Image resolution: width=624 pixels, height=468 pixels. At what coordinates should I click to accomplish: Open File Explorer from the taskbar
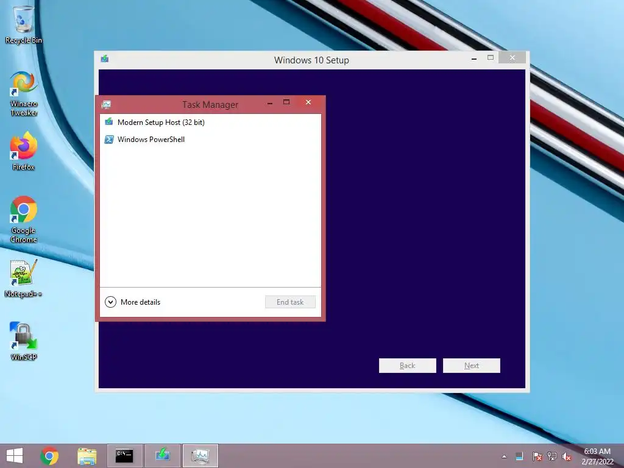click(87, 456)
